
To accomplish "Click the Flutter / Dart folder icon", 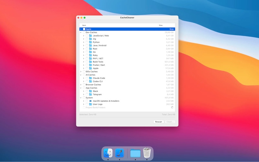I will 90,65.
